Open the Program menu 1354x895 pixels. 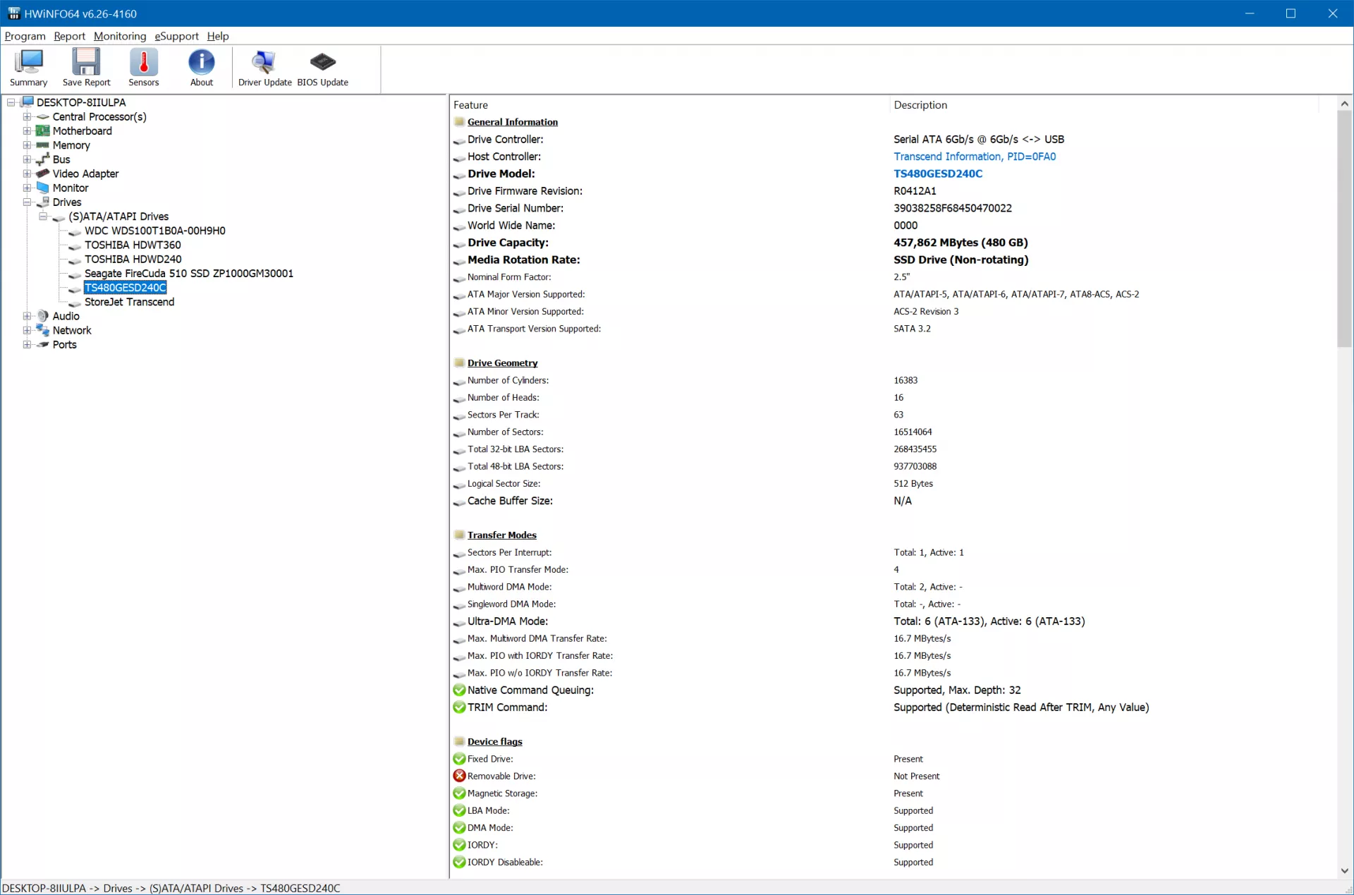pyautogui.click(x=25, y=36)
